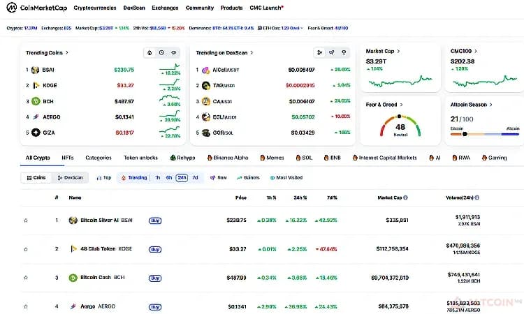Switch to Coins view toggle
The height and width of the screenshot is (314, 524).
[36, 178]
